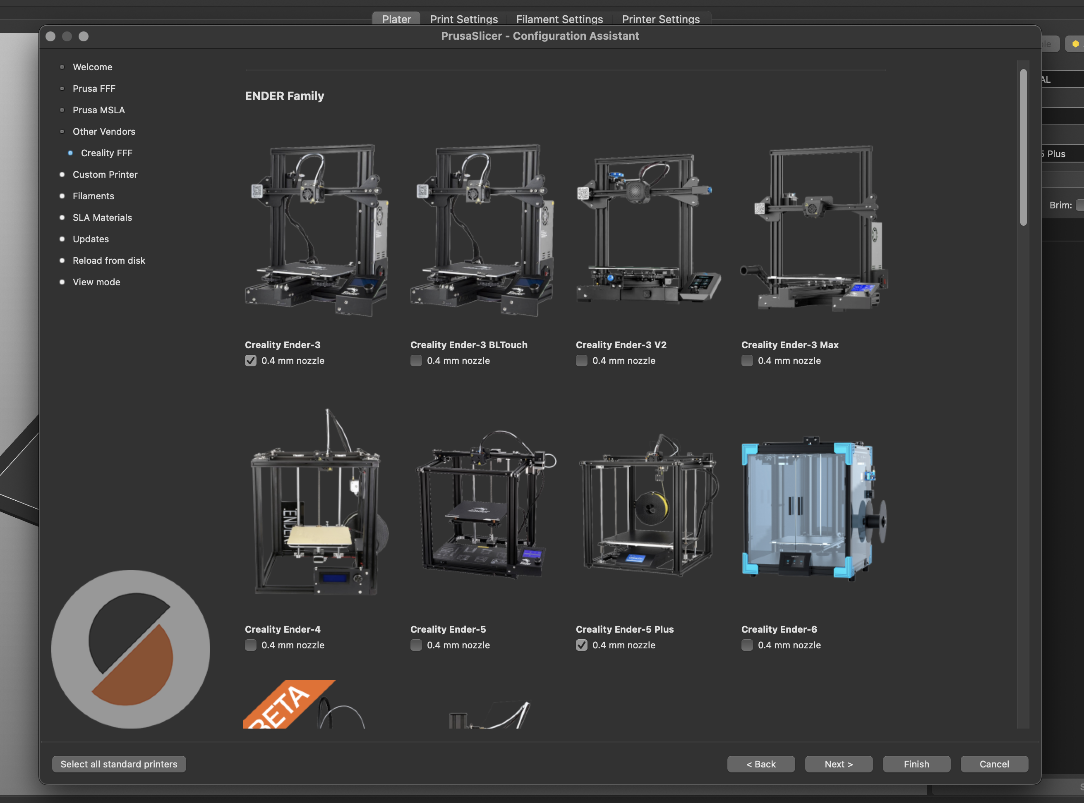Go to Prusa MSLA page
The height and width of the screenshot is (803, 1084).
pyautogui.click(x=99, y=110)
